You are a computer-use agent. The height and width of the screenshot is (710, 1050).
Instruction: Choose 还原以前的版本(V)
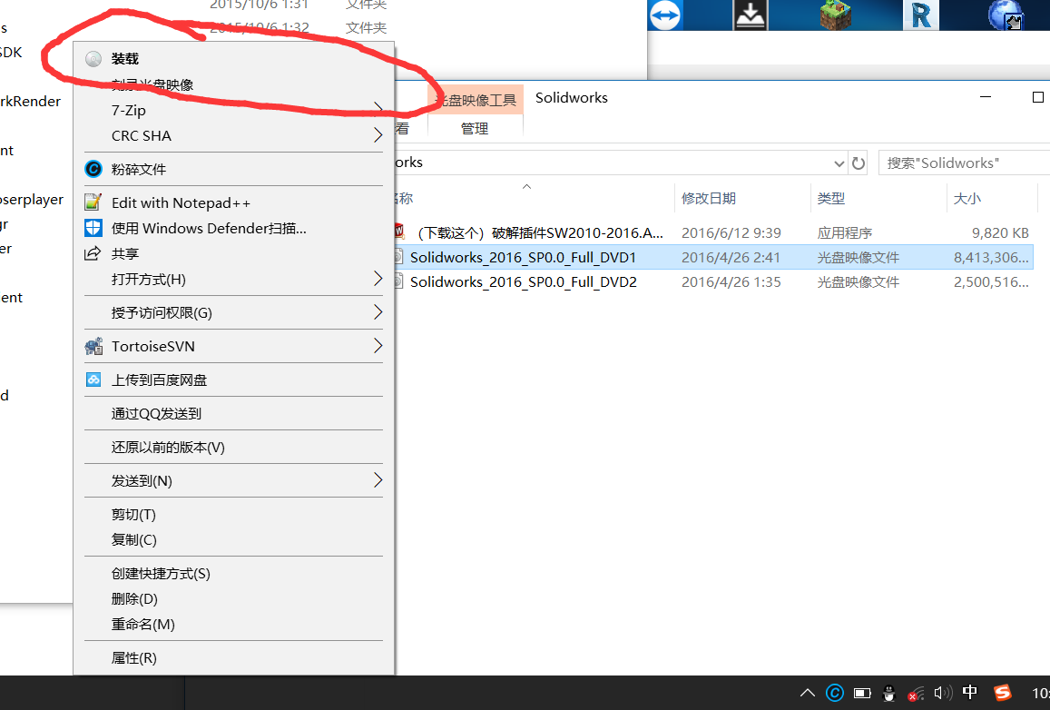234,447
